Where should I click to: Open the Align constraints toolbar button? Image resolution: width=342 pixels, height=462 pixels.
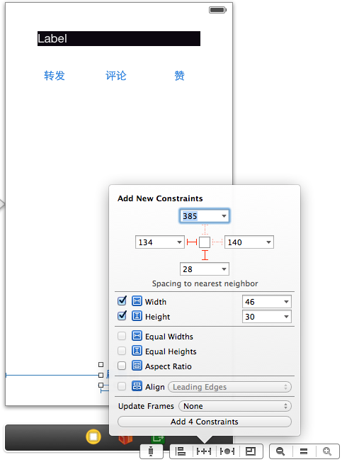pos(181,451)
